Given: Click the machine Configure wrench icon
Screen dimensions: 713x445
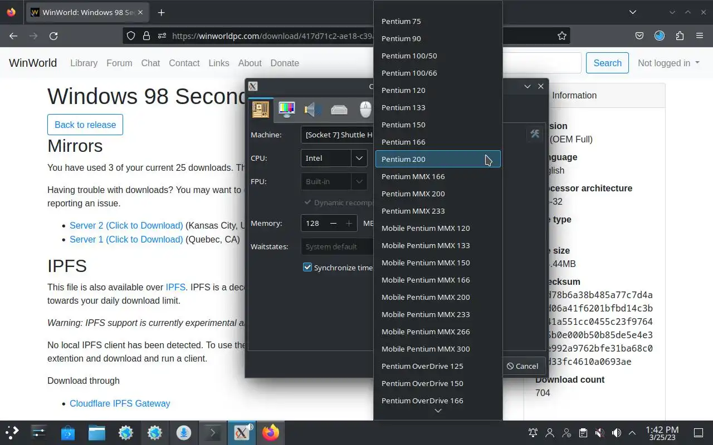Looking at the screenshot, I should [535, 134].
